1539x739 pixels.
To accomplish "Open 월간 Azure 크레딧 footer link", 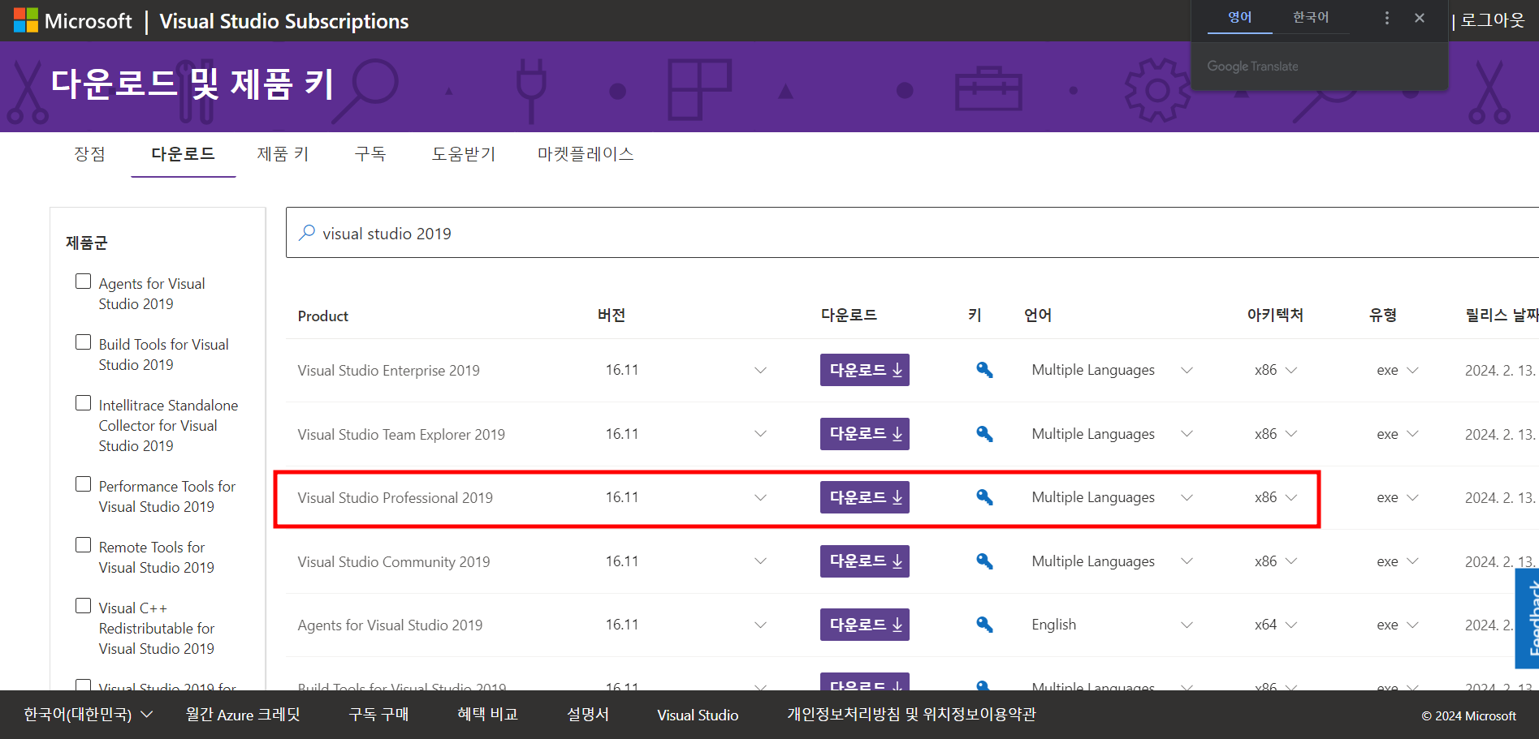I will pos(243,715).
